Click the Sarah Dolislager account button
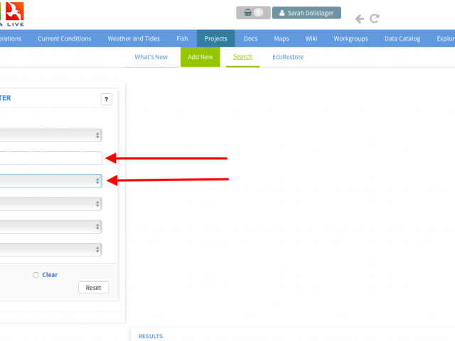This screenshot has width=455, height=341. coord(306,13)
